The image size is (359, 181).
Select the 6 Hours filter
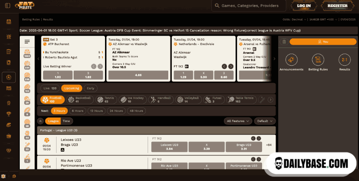coord(78,111)
